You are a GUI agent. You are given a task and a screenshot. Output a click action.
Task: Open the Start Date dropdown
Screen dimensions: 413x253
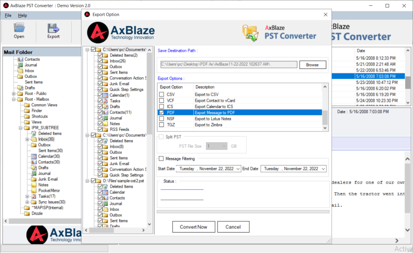tap(238, 168)
